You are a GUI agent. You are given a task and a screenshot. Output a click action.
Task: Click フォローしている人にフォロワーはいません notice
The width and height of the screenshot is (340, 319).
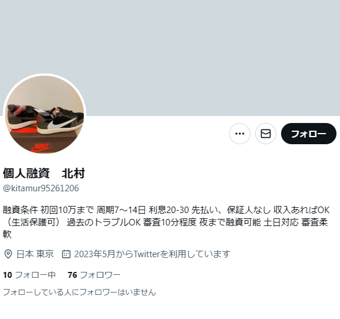point(80,292)
